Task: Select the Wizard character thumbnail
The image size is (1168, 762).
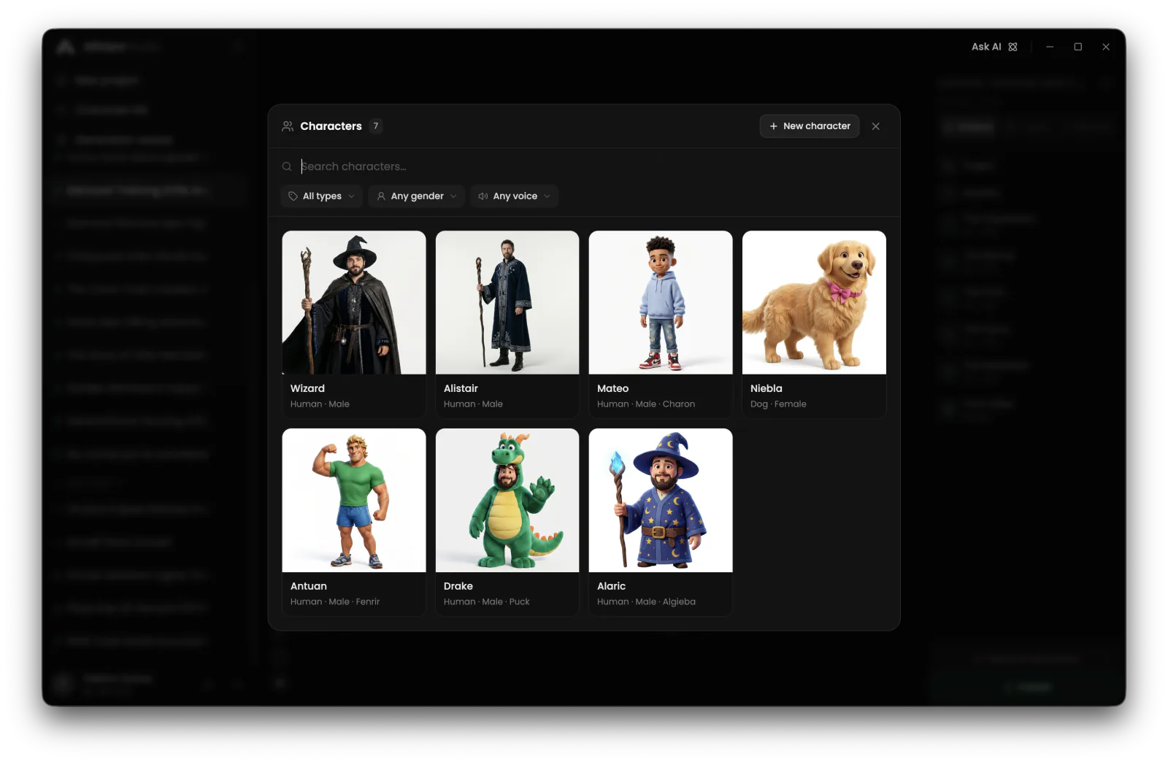Action: [x=354, y=303]
